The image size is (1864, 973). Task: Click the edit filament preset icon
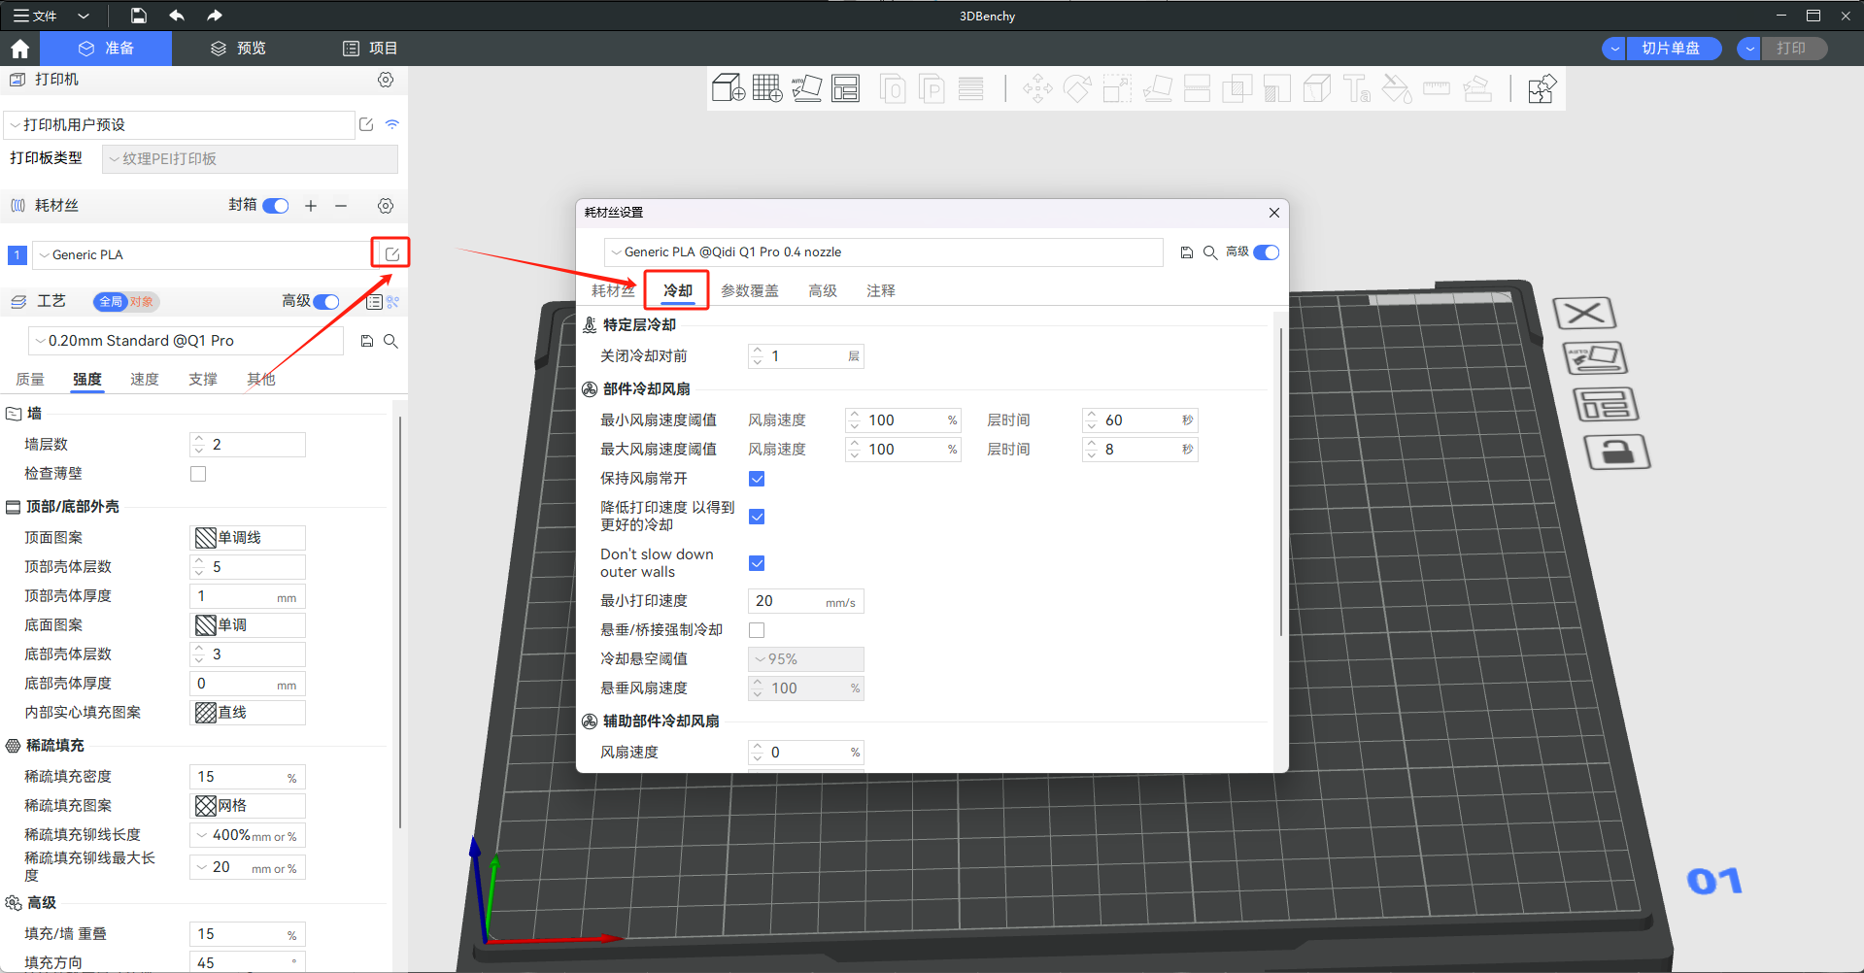tap(391, 254)
